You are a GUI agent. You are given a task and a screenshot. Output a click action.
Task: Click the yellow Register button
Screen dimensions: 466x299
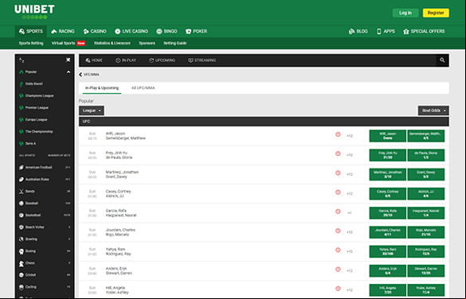coord(436,13)
